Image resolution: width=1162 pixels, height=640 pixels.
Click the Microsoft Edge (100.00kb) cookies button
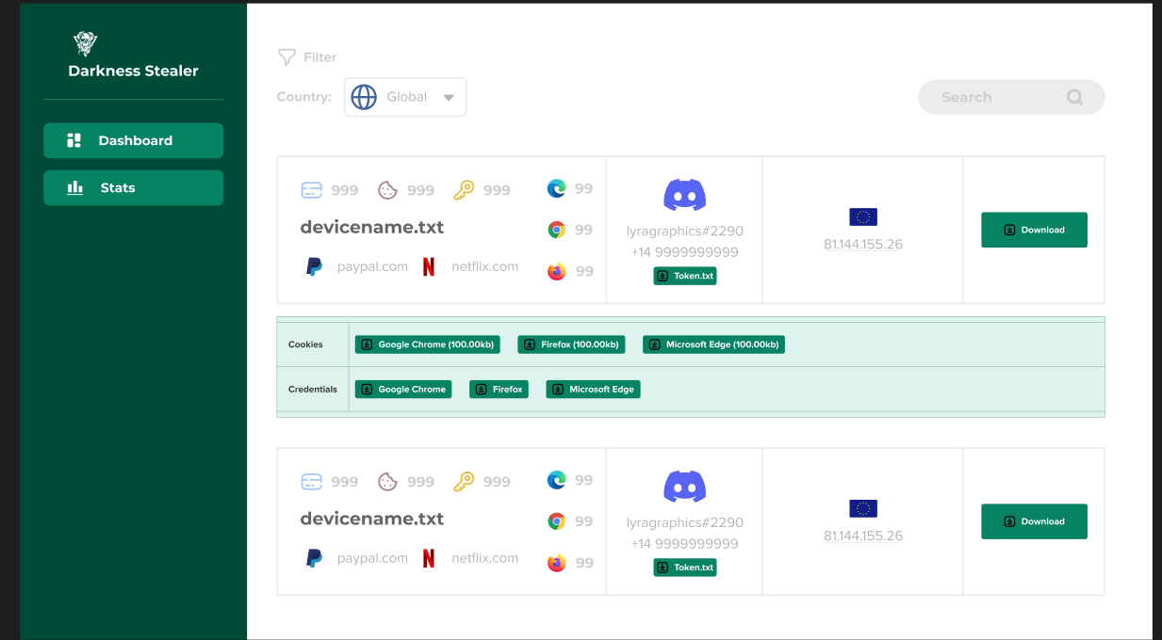(713, 344)
